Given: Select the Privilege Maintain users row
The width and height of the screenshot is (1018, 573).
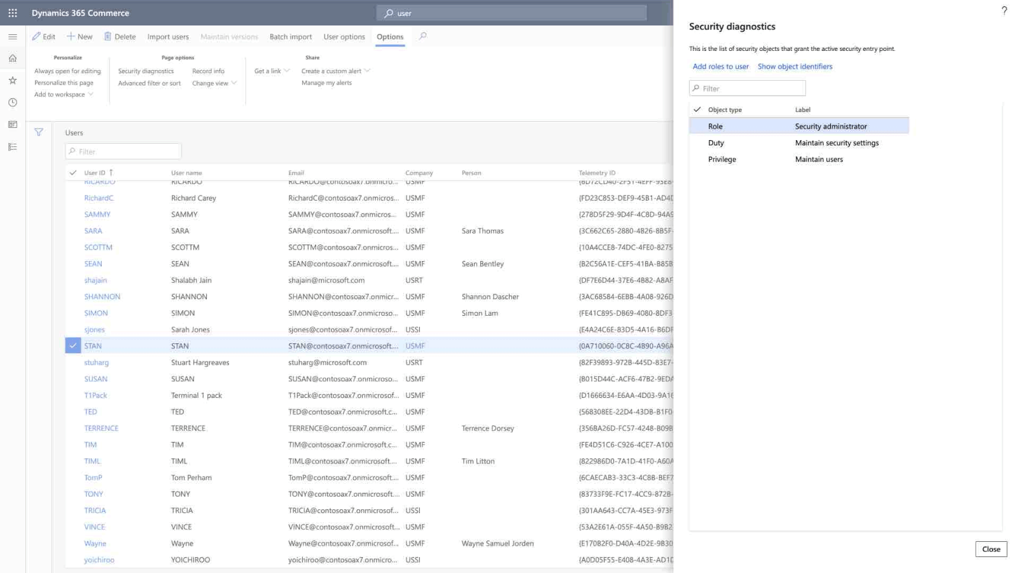Looking at the screenshot, I should 798,159.
